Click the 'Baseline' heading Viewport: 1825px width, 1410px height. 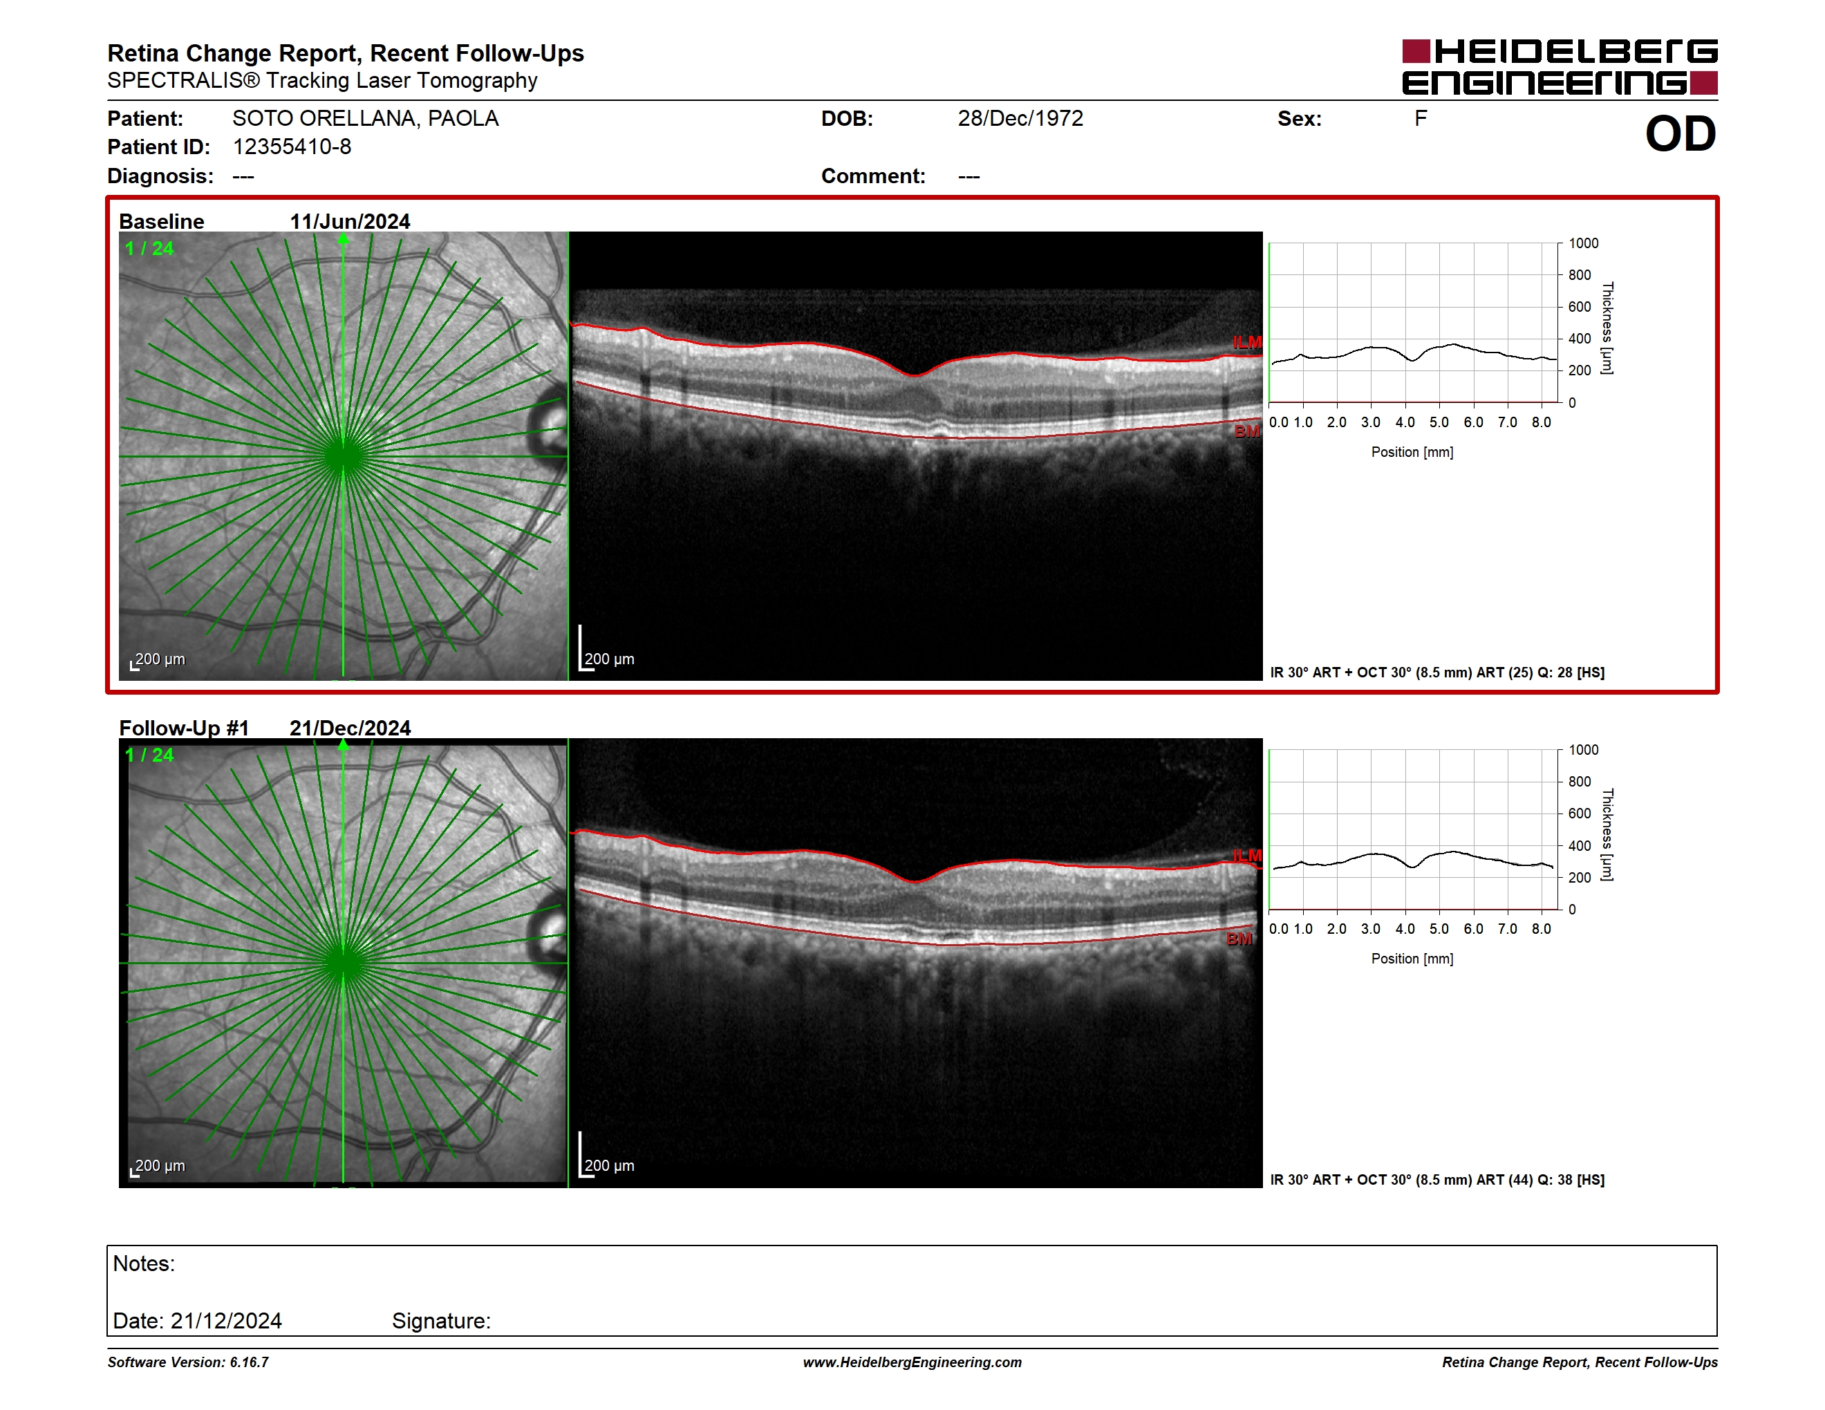click(x=161, y=221)
